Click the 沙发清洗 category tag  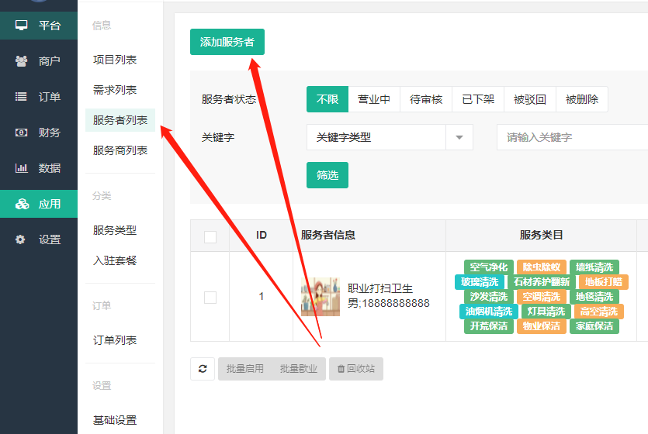[488, 297]
